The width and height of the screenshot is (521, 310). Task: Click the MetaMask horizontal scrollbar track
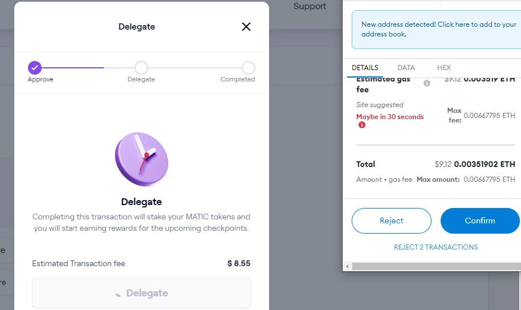click(x=436, y=266)
